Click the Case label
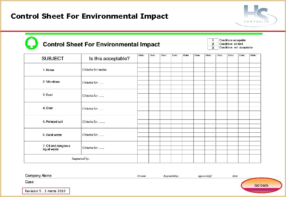The width and height of the screenshot is (286, 197). click(x=29, y=182)
